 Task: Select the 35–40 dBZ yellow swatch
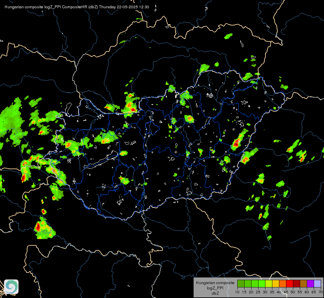click(x=276, y=283)
